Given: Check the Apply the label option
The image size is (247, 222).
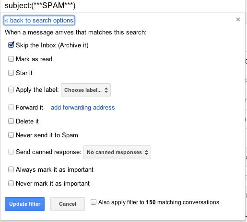Looking at the screenshot, I should 11,89.
